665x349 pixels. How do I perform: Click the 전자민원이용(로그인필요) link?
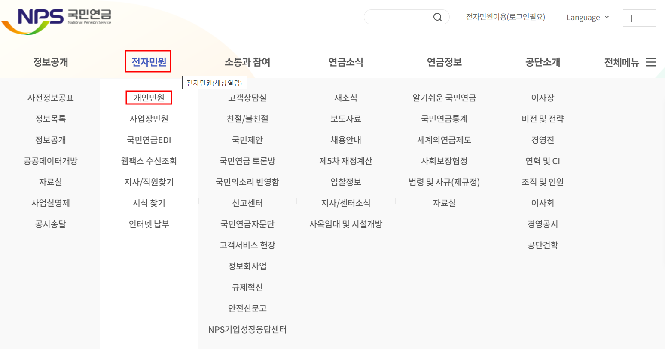click(505, 16)
